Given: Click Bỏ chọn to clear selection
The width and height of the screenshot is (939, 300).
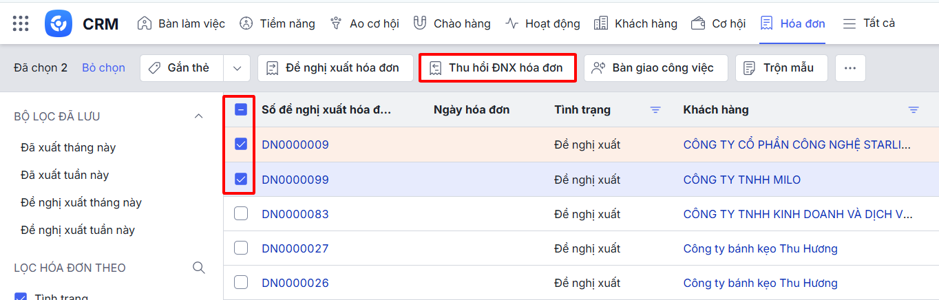Looking at the screenshot, I should 103,68.
